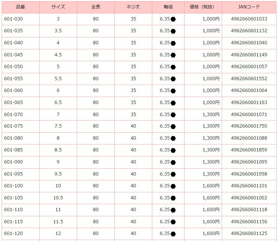Click size value 7.5

coord(58,126)
